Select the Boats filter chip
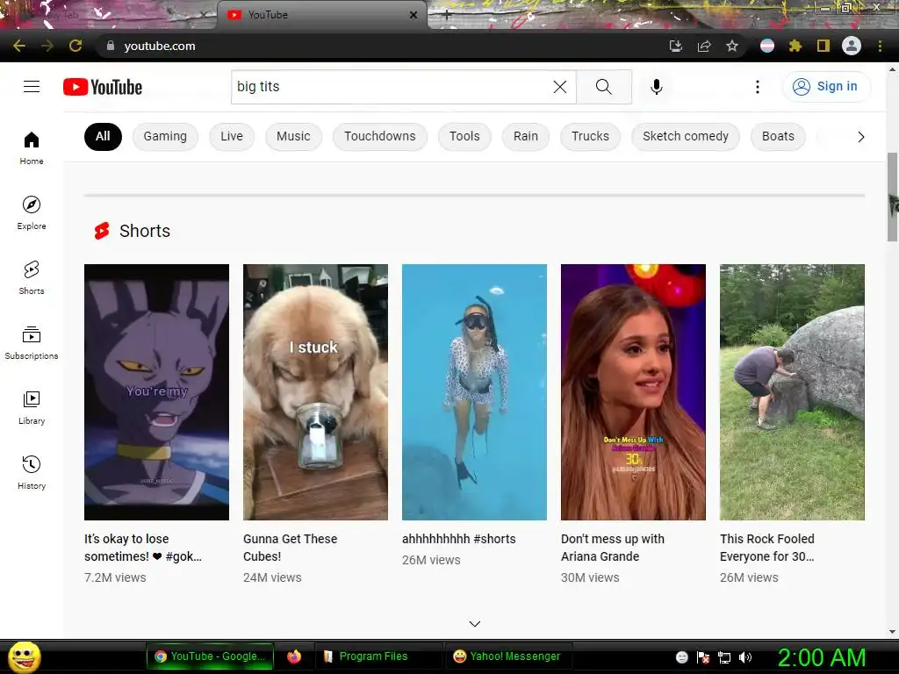Screen dimensions: 899x674 [778, 136]
